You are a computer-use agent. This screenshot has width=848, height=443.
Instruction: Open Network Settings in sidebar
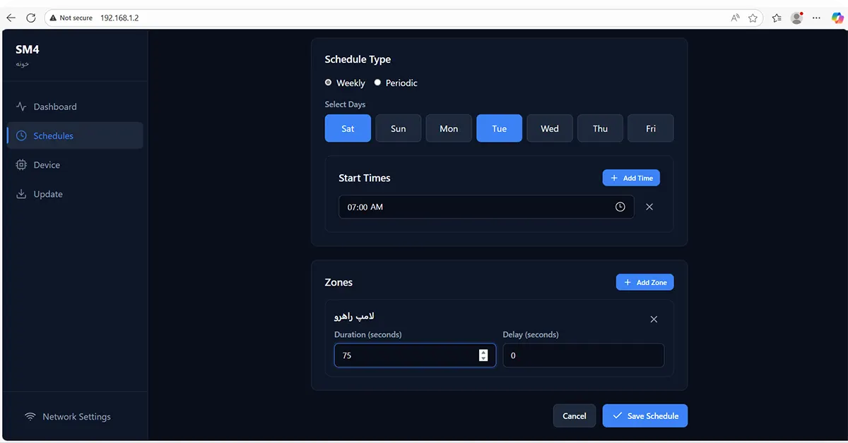click(76, 417)
